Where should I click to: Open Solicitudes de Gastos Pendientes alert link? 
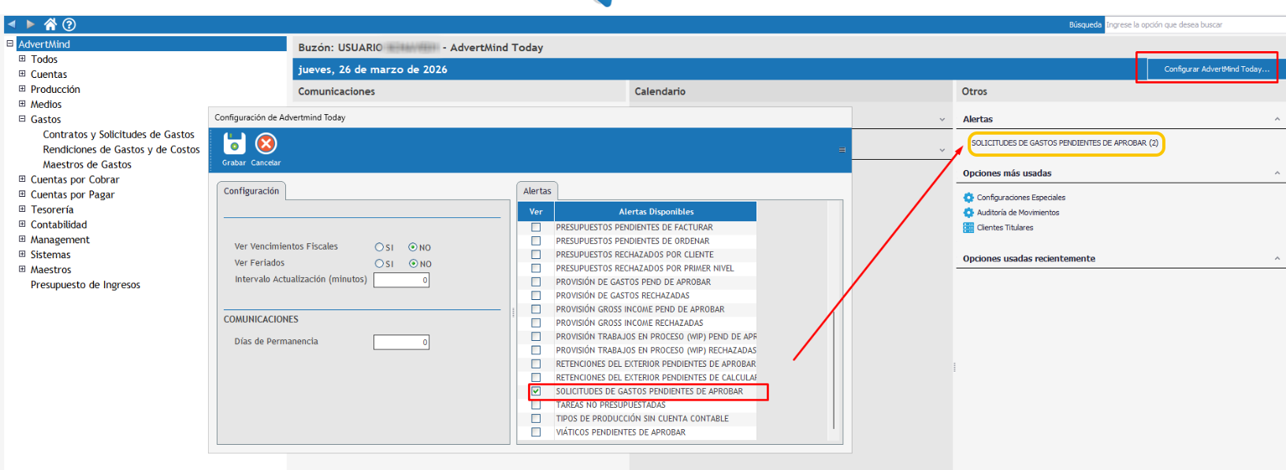coord(1065,143)
